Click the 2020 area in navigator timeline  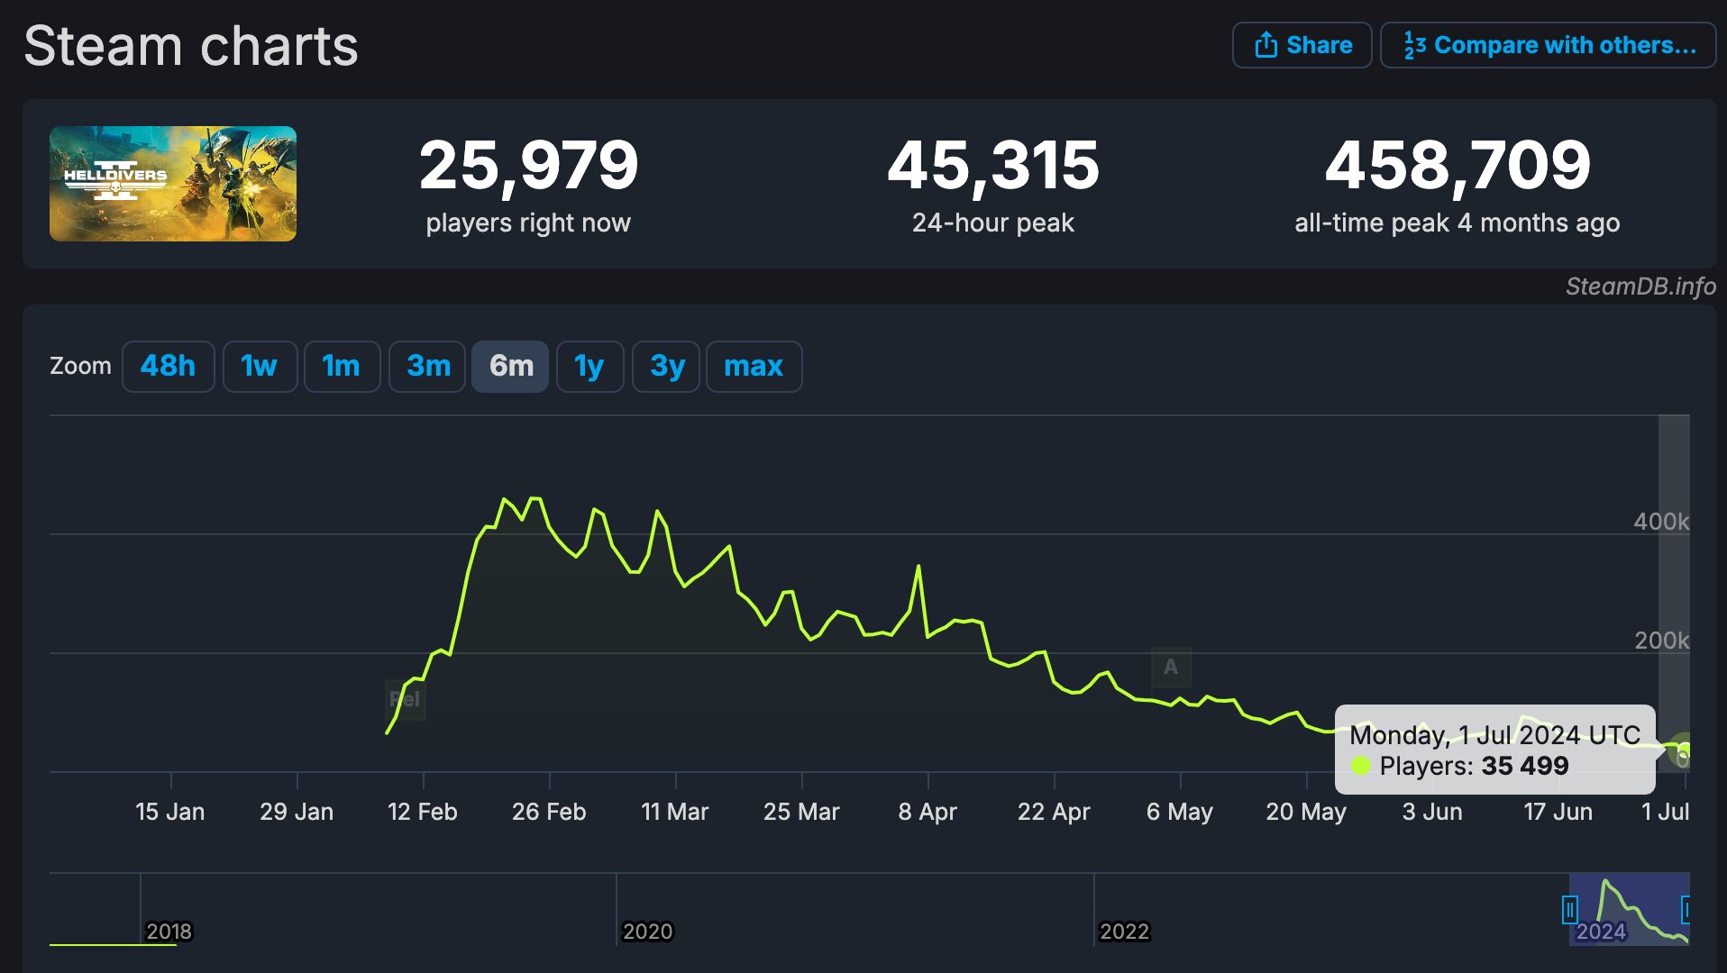(648, 931)
